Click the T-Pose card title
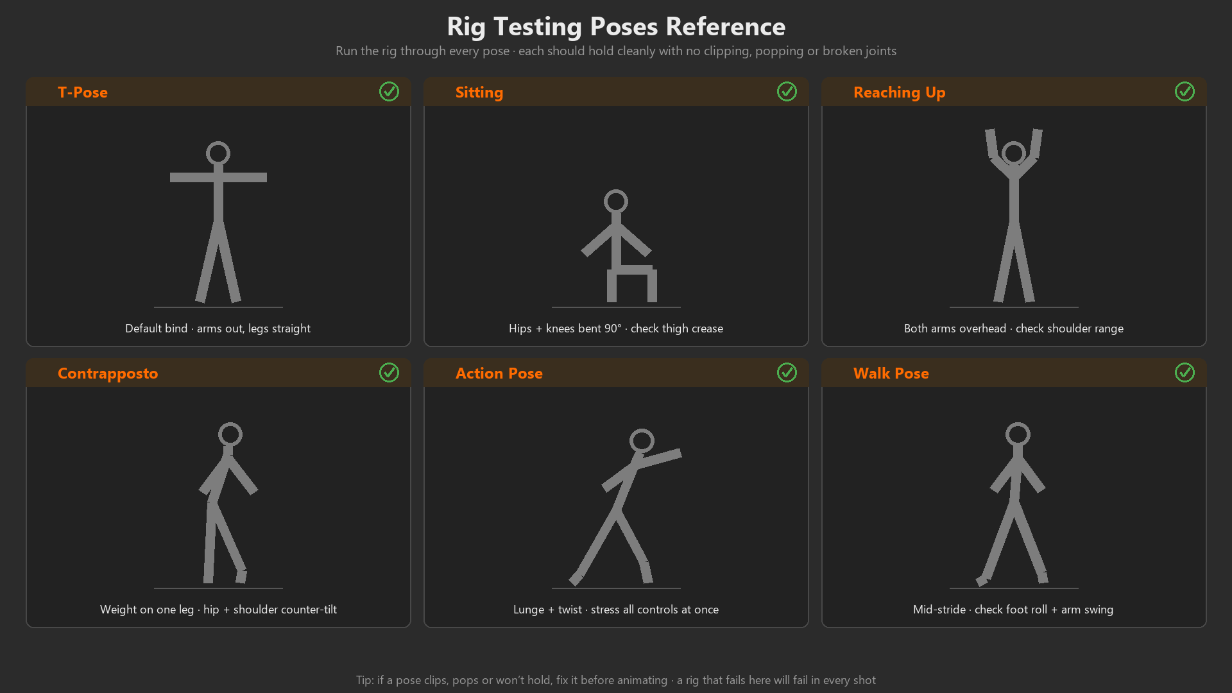 coord(83,92)
